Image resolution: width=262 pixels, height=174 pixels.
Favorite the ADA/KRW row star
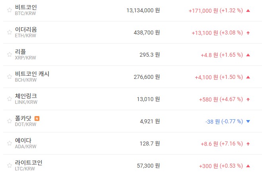[9, 143]
